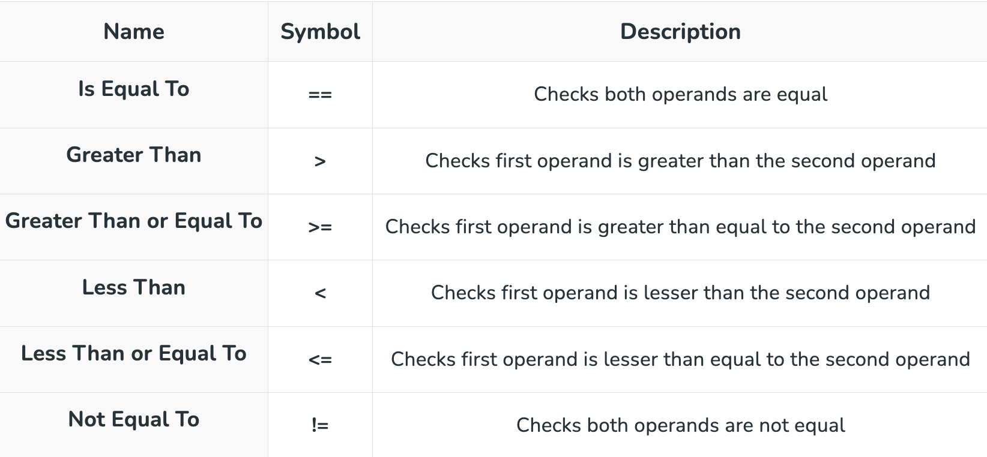The height and width of the screenshot is (457, 987).
Task: Click the >= symbol cell
Action: click(320, 227)
